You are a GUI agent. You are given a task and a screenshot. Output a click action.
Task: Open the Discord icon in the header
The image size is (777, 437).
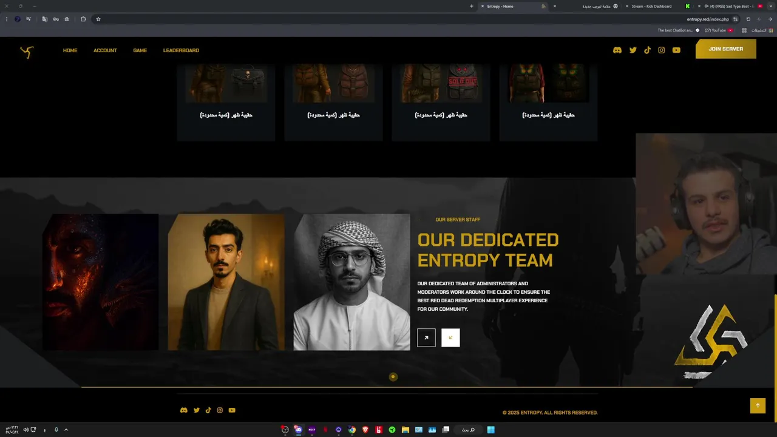click(617, 50)
